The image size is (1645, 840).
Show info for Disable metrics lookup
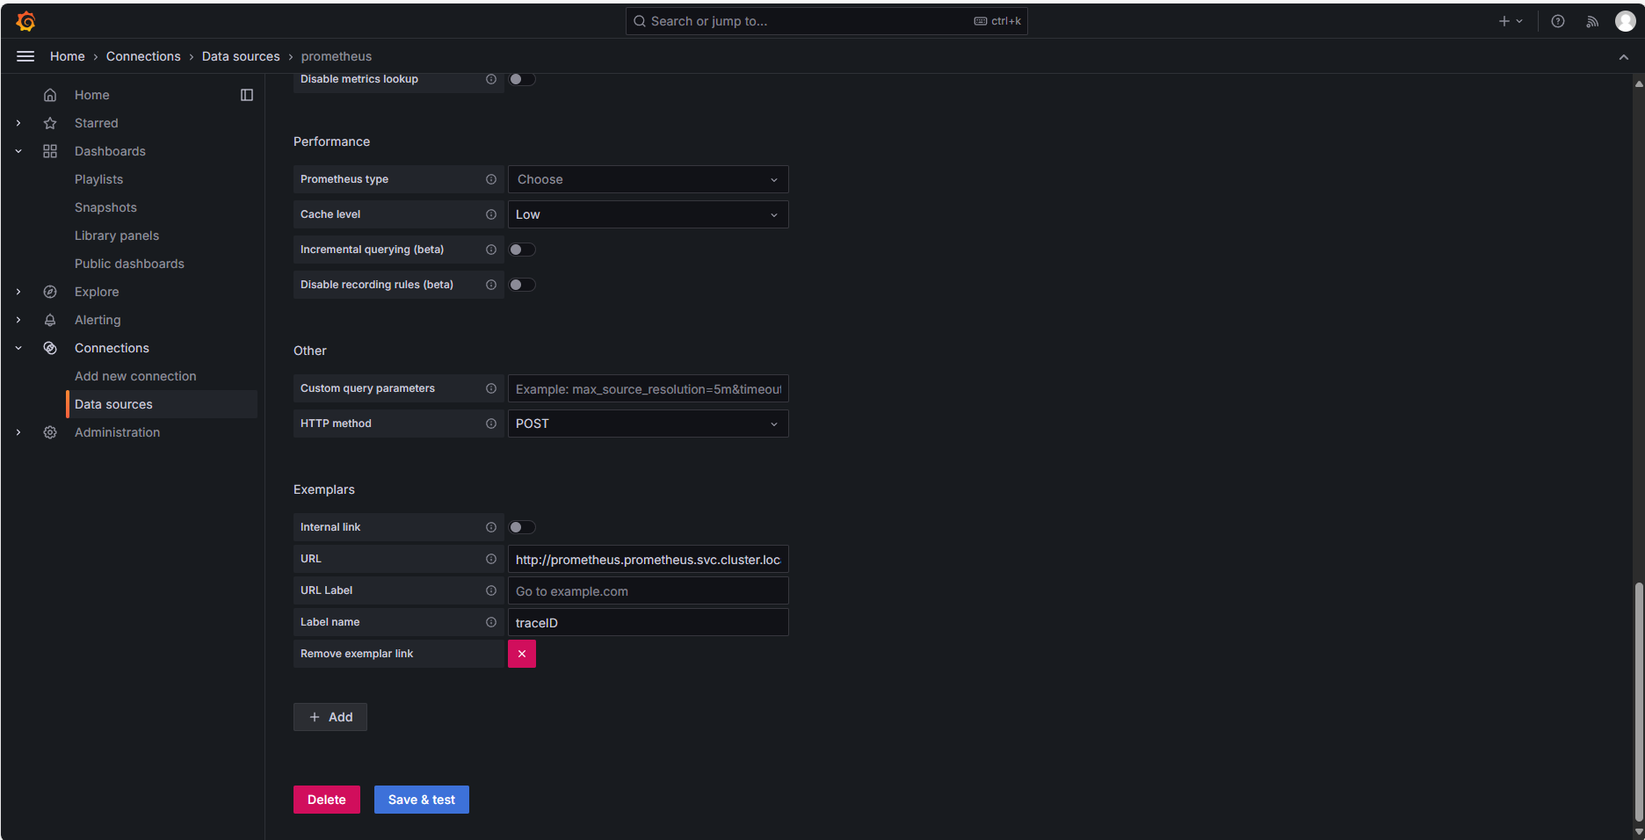(491, 79)
